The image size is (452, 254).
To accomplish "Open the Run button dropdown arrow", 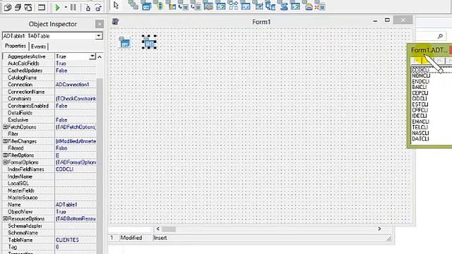I will point(66,7).
